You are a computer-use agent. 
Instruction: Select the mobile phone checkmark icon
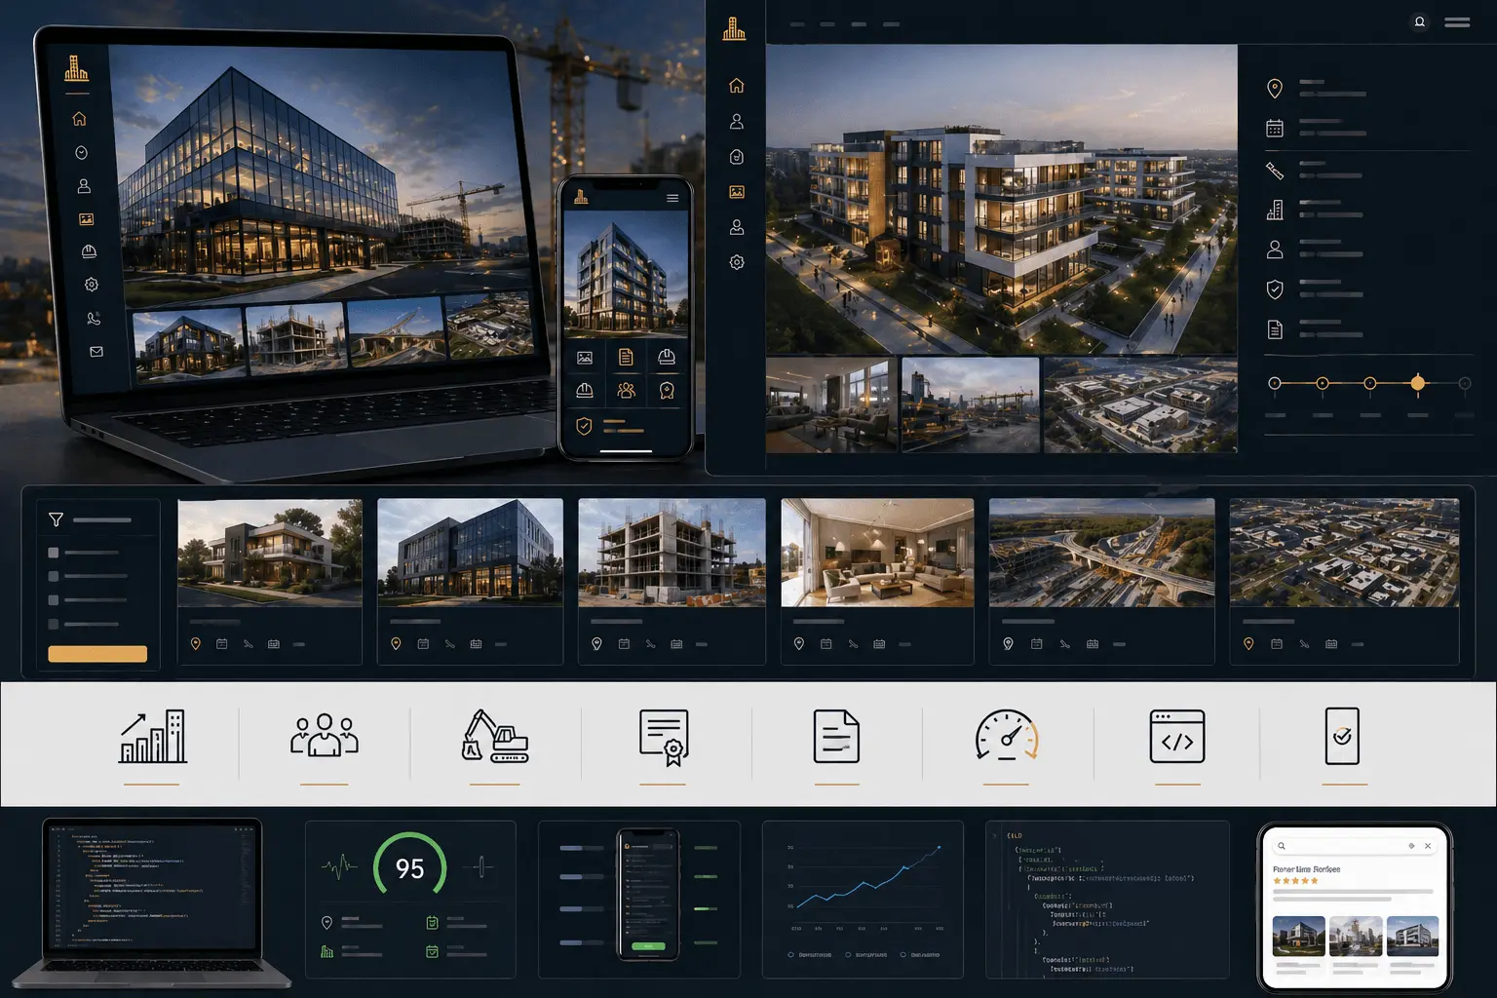[x=1342, y=736]
